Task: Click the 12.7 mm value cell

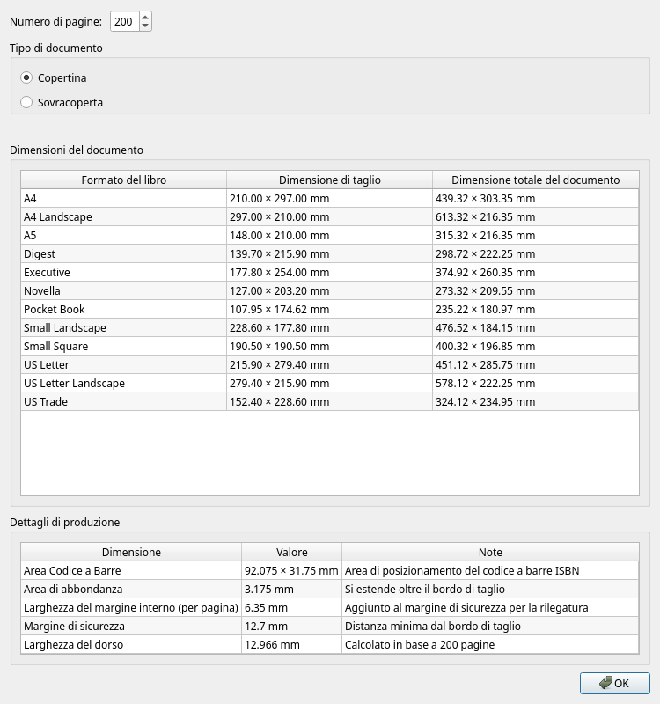Action: pos(292,626)
